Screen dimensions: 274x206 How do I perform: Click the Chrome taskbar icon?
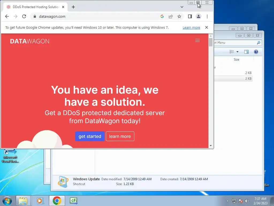[57, 201]
